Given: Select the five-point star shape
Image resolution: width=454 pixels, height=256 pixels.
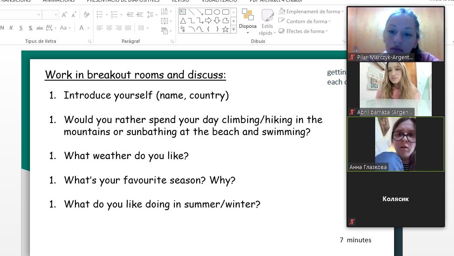Looking at the screenshot, I should point(226,29).
